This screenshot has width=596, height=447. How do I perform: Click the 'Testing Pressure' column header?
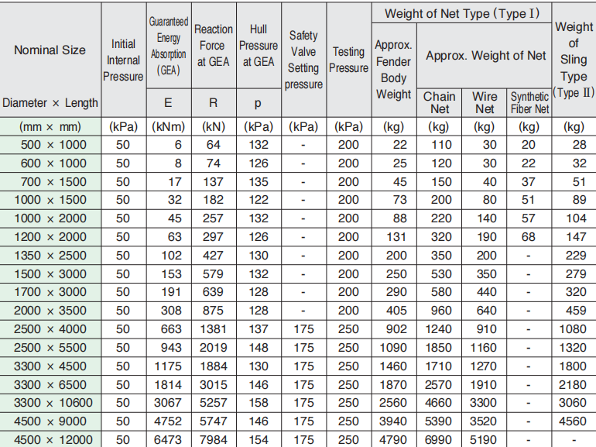tap(348, 60)
